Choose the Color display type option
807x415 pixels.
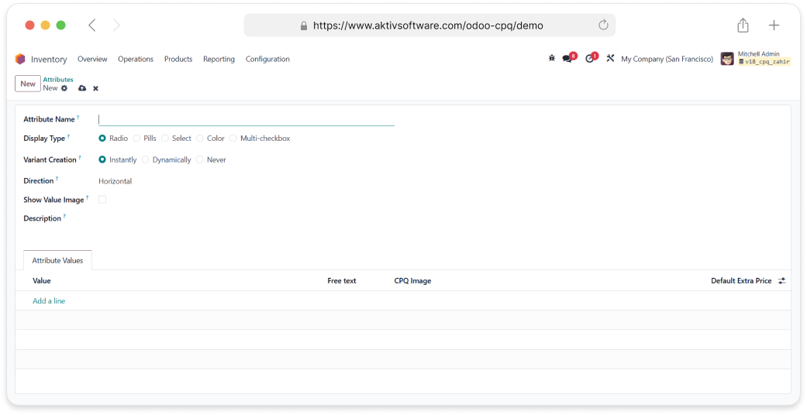200,139
